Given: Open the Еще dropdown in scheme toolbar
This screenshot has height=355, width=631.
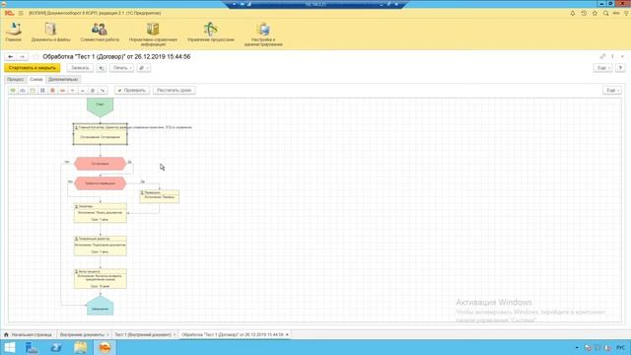Looking at the screenshot, I should tap(611, 91).
